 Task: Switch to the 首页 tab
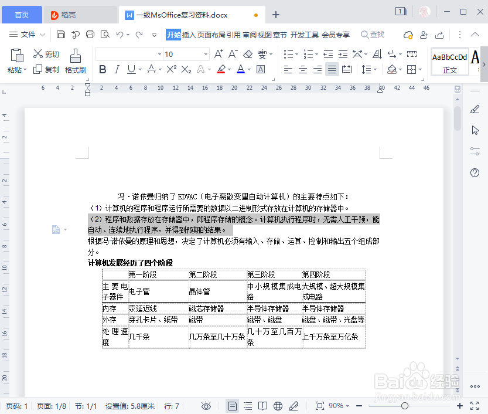(x=22, y=15)
